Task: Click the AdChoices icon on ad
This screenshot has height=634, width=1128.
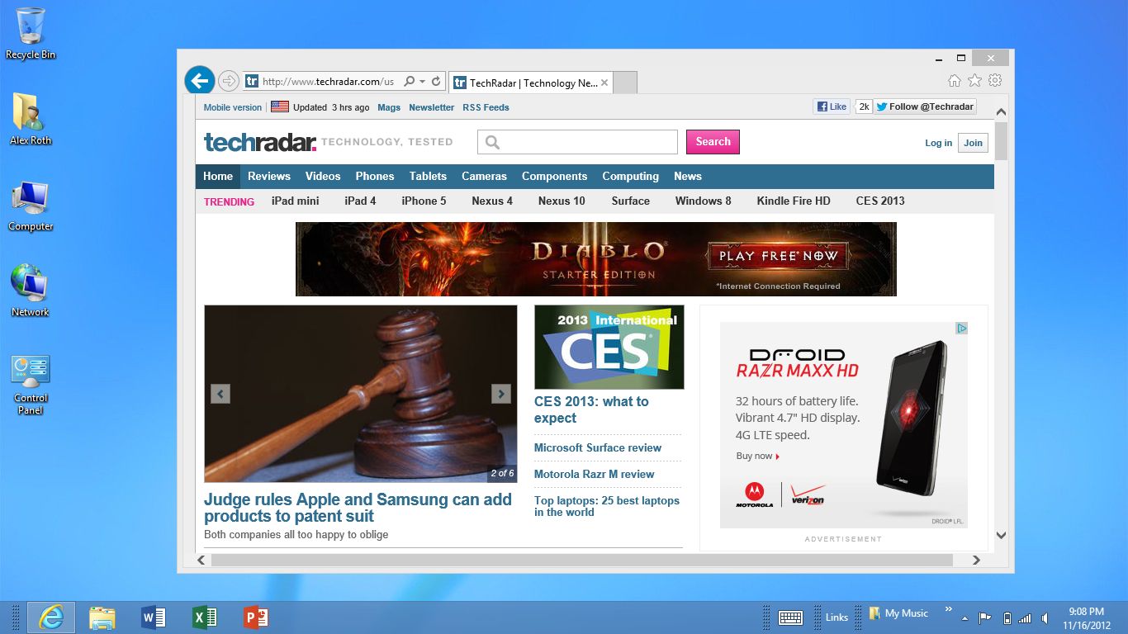Action: [x=961, y=328]
